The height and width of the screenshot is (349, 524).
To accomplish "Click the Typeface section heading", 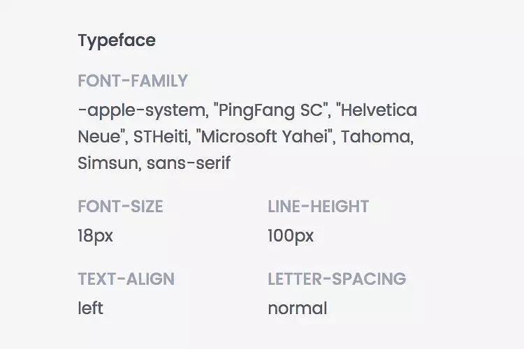I will click(x=117, y=40).
